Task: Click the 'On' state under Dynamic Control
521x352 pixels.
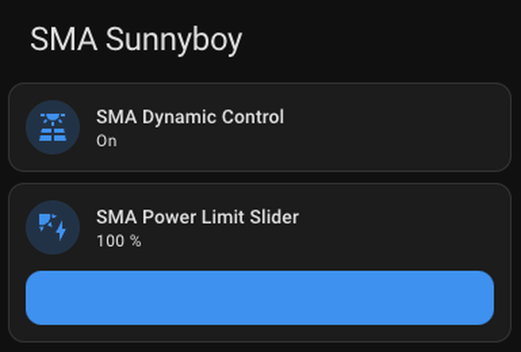Action: point(107,141)
